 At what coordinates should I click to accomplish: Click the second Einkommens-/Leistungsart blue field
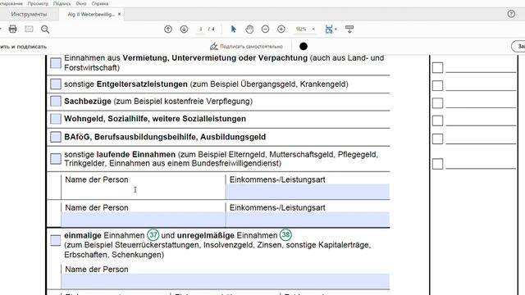(x=308, y=220)
